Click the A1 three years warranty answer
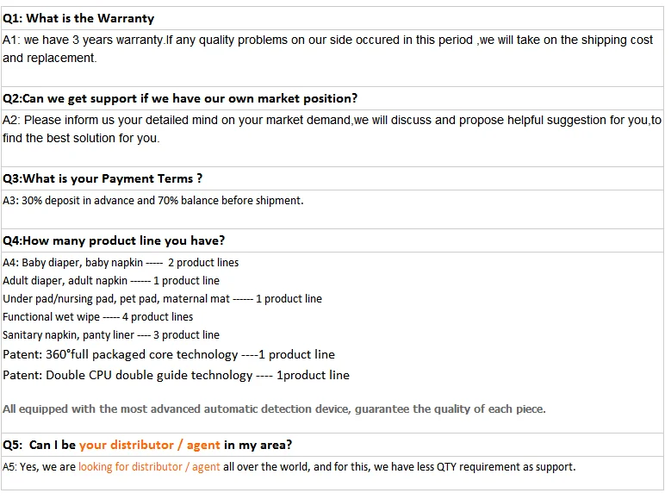The height and width of the screenshot is (499, 671). (327, 41)
